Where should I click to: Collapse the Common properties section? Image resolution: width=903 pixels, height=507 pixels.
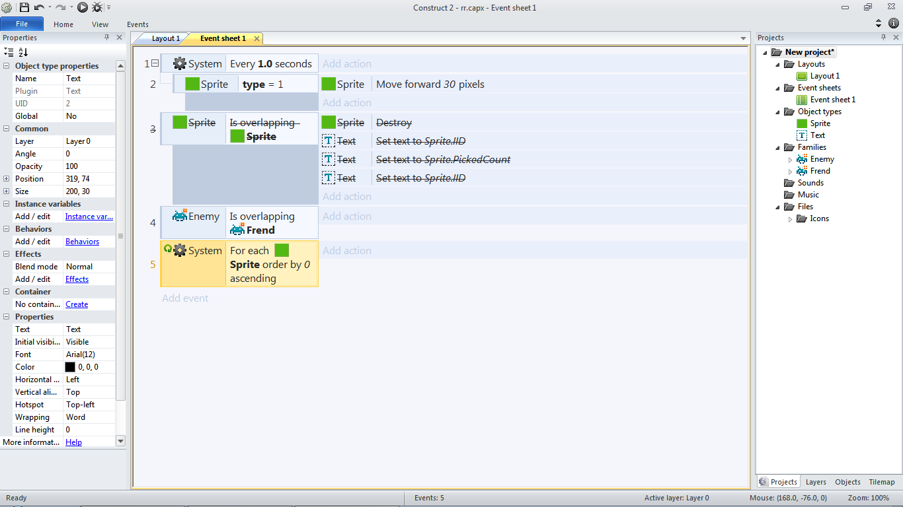(7, 129)
